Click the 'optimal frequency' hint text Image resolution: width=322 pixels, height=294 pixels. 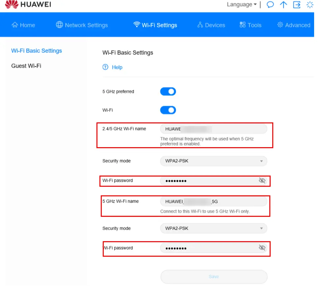207,141
